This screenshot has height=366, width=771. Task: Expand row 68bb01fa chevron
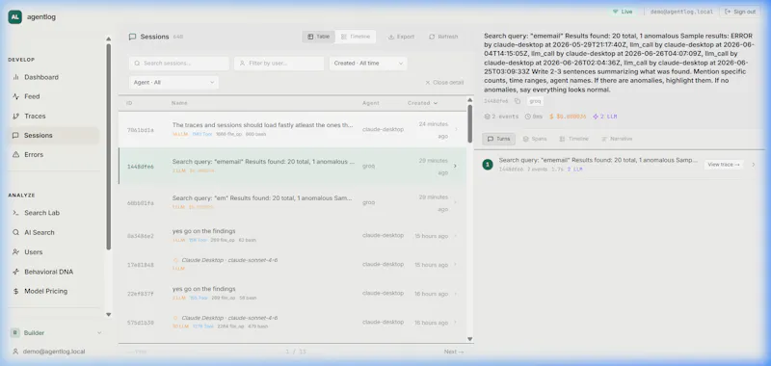(x=455, y=202)
